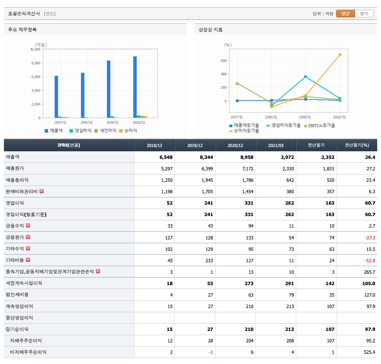Image resolution: width=381 pixels, height=364 pixels.
Task: Select the 계속영업이익 row label
Action: [x=20, y=306]
